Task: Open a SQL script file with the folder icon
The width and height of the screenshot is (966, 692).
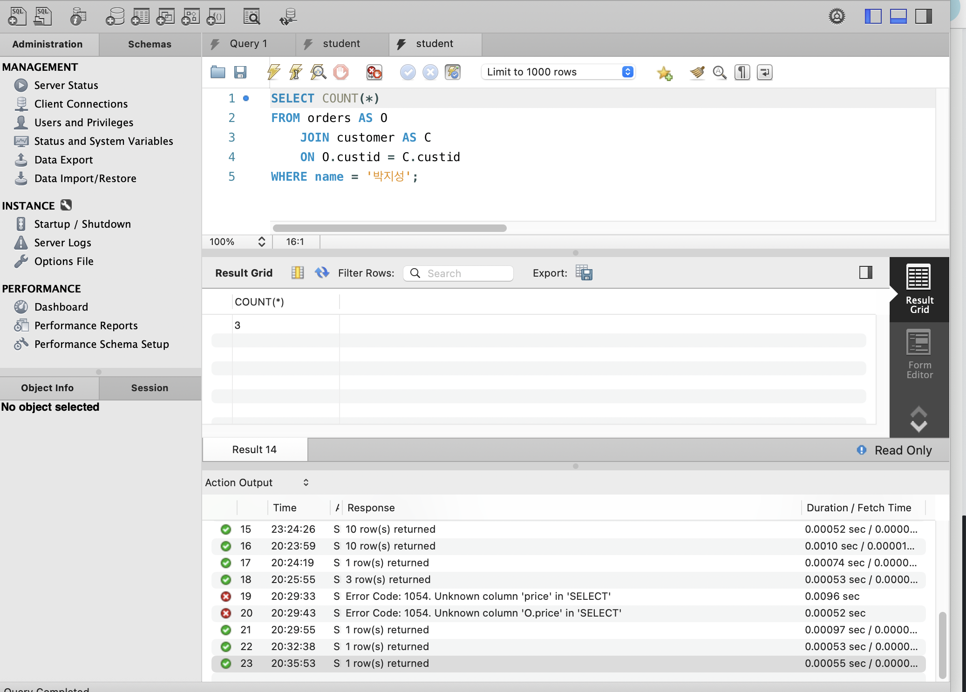Action: [x=218, y=72]
